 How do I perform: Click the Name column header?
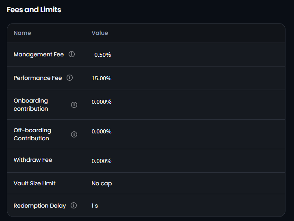pos(22,33)
